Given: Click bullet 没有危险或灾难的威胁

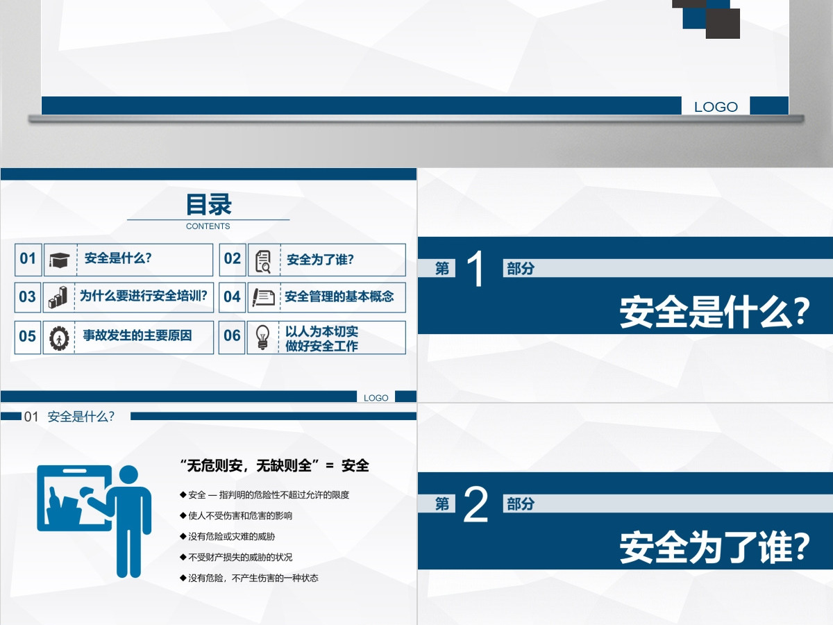Looking at the screenshot, I should (x=227, y=537).
